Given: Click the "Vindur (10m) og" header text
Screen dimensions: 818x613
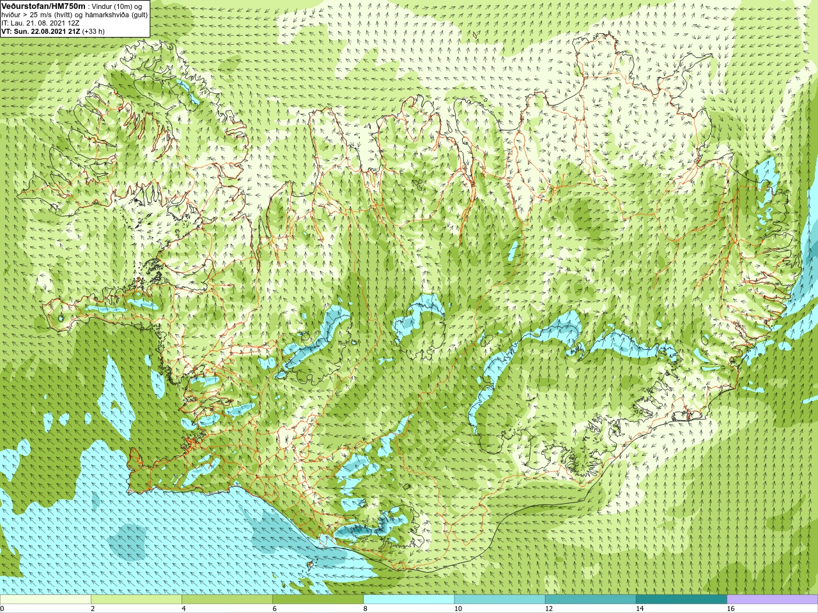Looking at the screenshot, I should click(x=118, y=6).
